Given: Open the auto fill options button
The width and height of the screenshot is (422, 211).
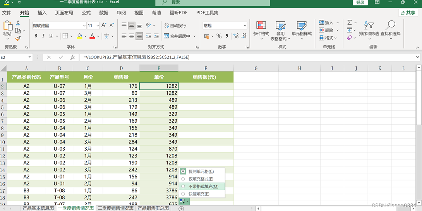Looking at the screenshot, I should [184, 201].
